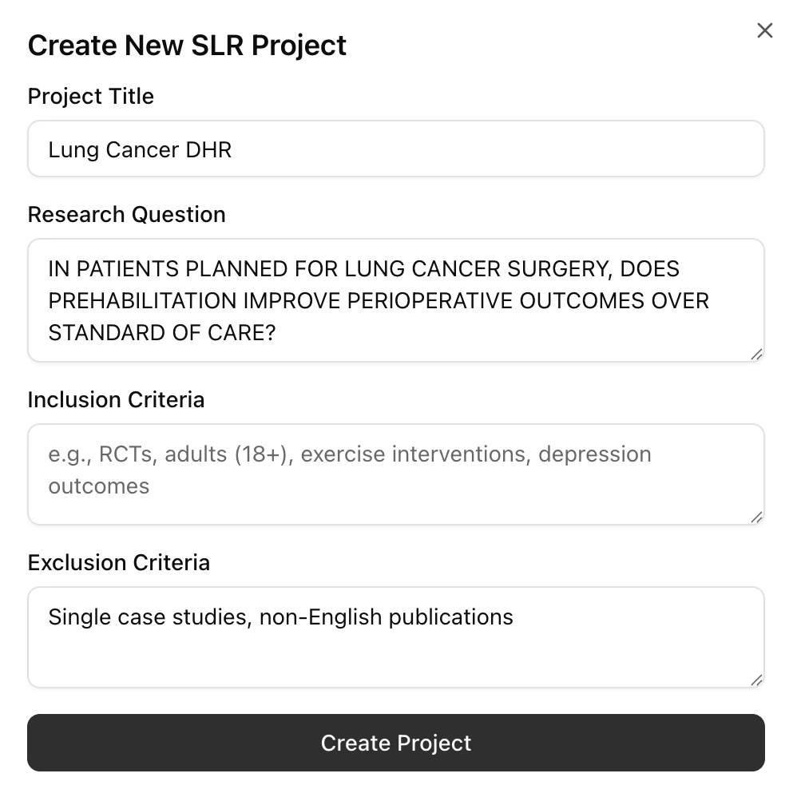
Task: Click the Exclusion Criteria text box
Action: [x=396, y=636]
